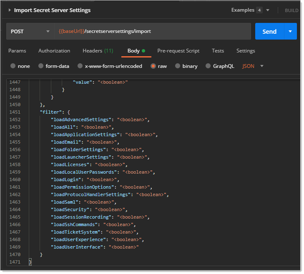The image size is (304, 274).
Task: Expand the Send button arrow options
Action: (290, 31)
